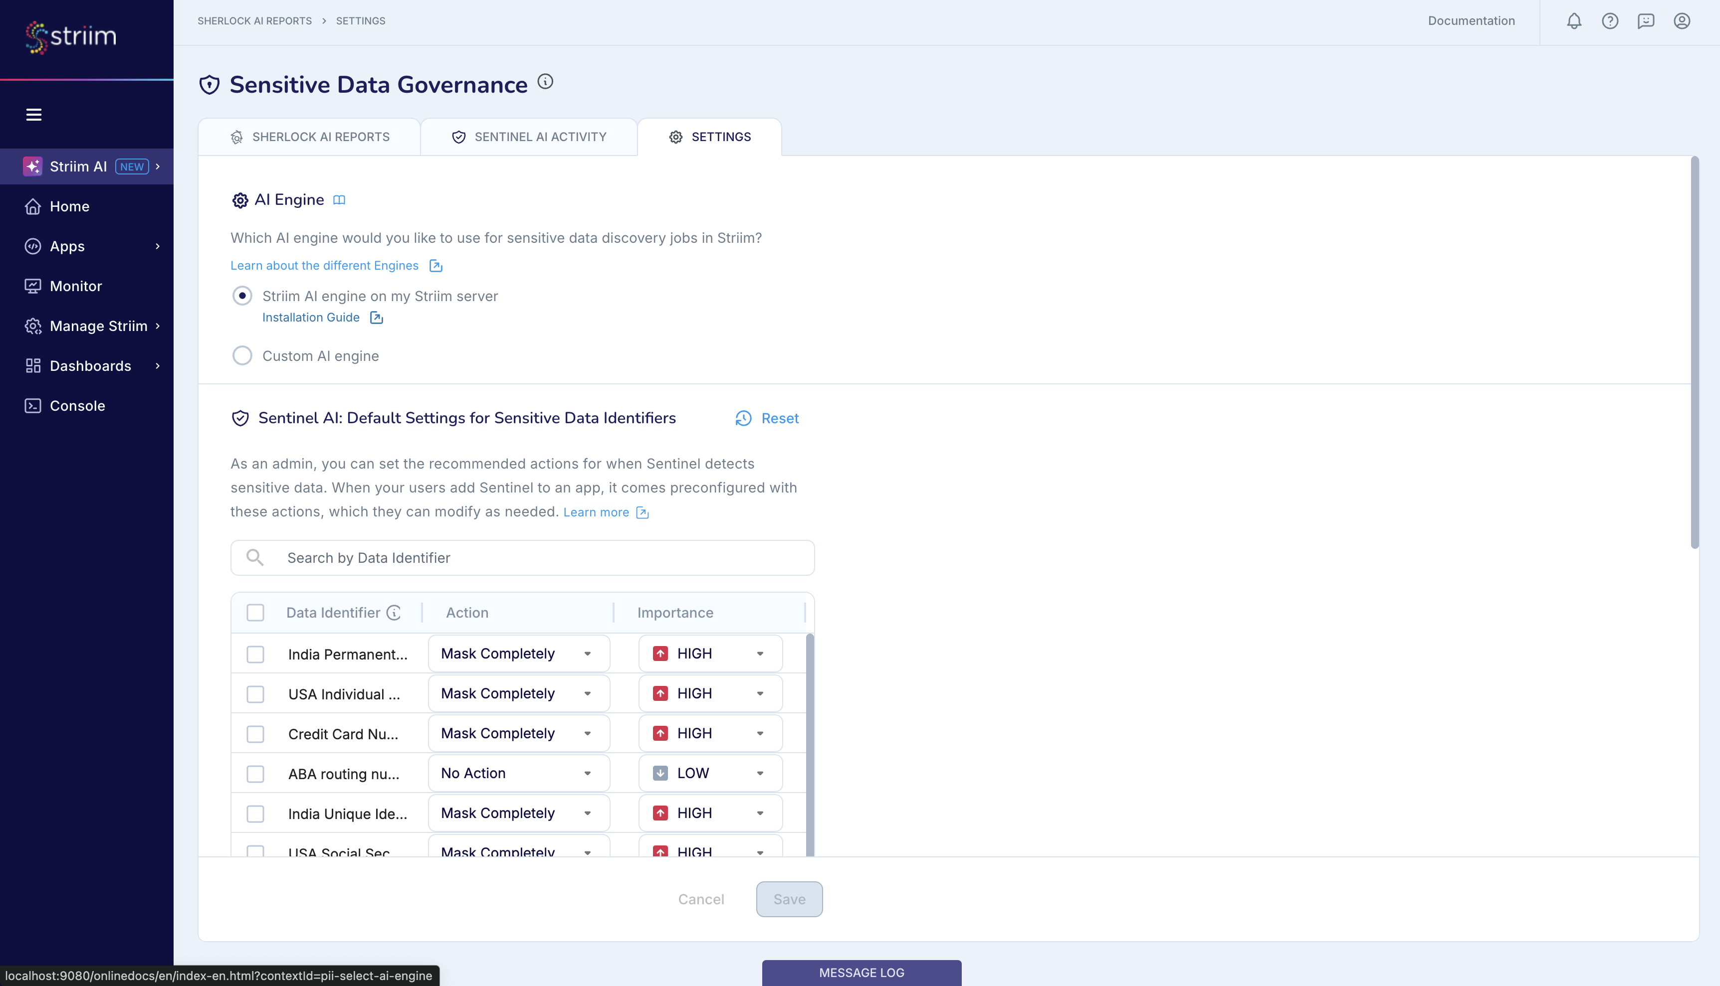
Task: Switch to the Sentinel AI Activity tab
Action: [x=529, y=136]
